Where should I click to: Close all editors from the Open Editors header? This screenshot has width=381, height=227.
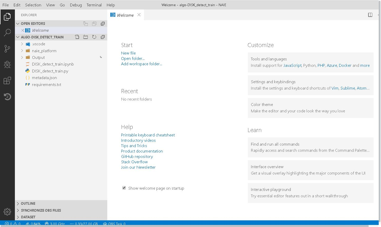pyautogui.click(x=103, y=24)
